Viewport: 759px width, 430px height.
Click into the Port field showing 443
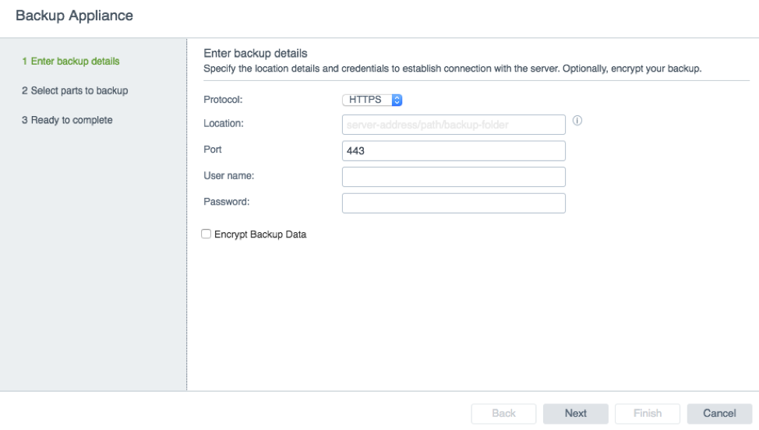(x=454, y=151)
